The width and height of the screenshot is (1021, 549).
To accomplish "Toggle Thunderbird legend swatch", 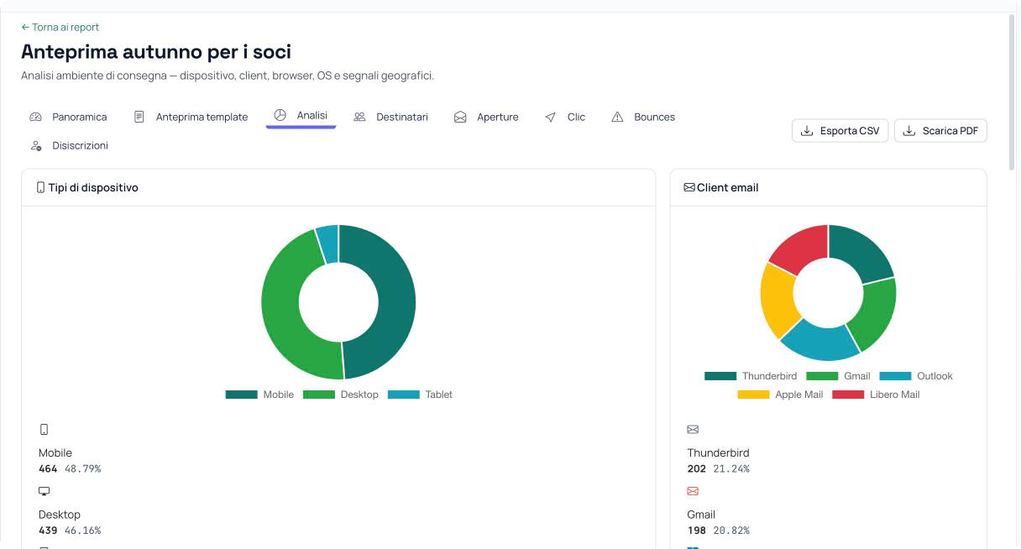I will click(720, 376).
